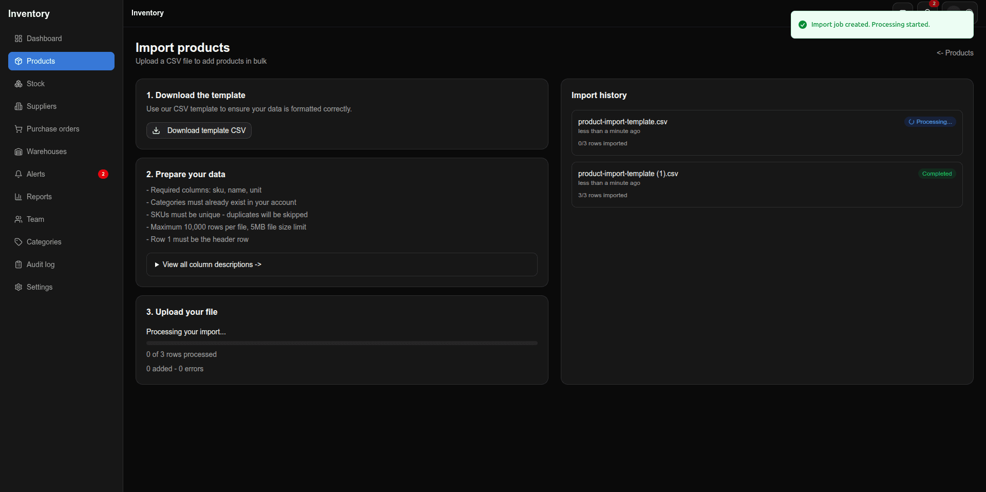Click the green checkmark icon in the toast
Image resolution: width=986 pixels, height=492 pixels.
[x=803, y=25]
